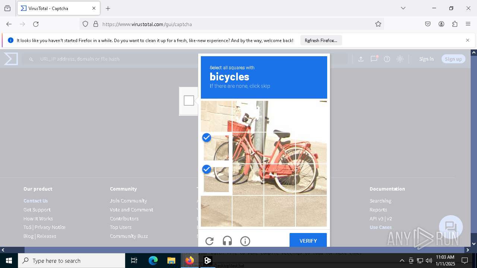Select the tile with bicycle basket
Viewport: 477px width, 268px height.
(x=248, y=116)
